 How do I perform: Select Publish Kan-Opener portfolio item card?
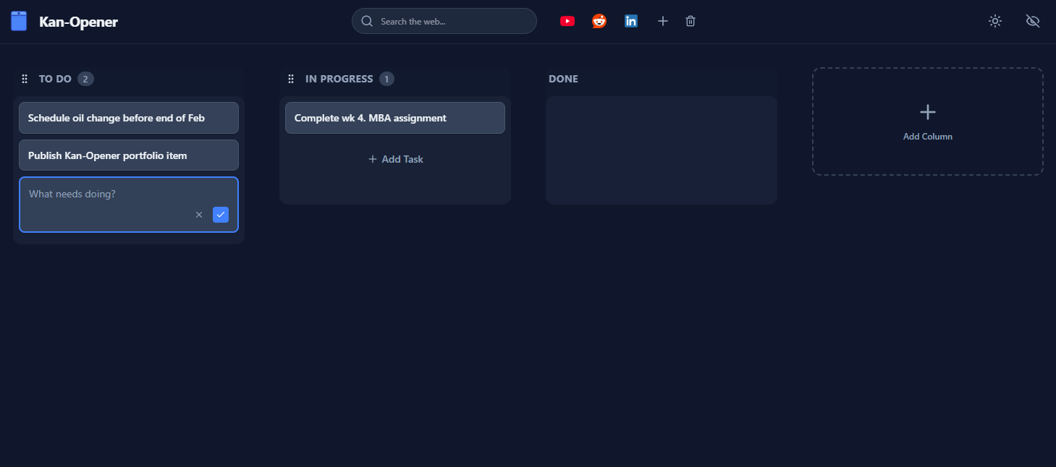(128, 155)
